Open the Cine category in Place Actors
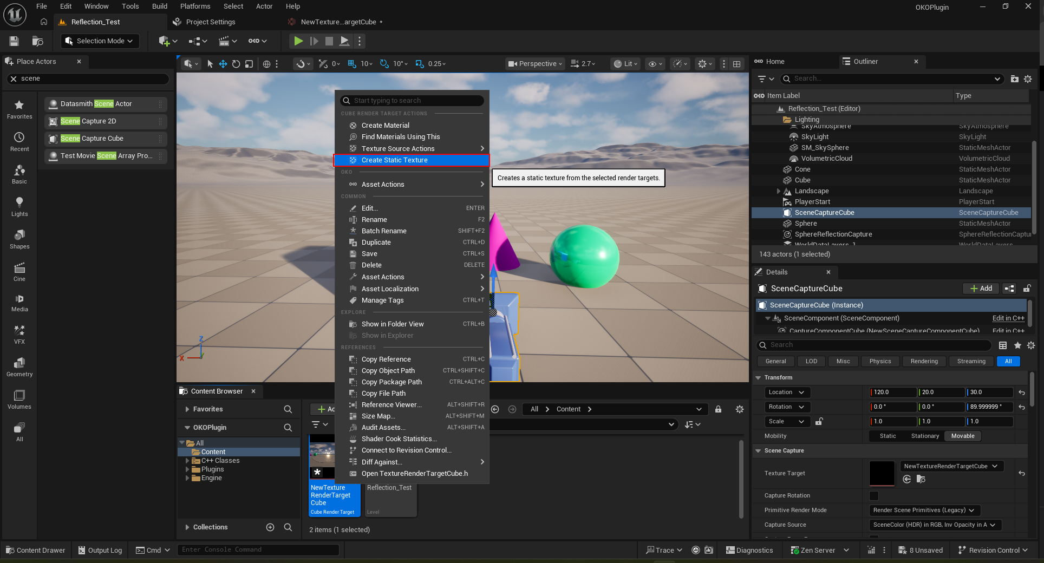 [19, 272]
